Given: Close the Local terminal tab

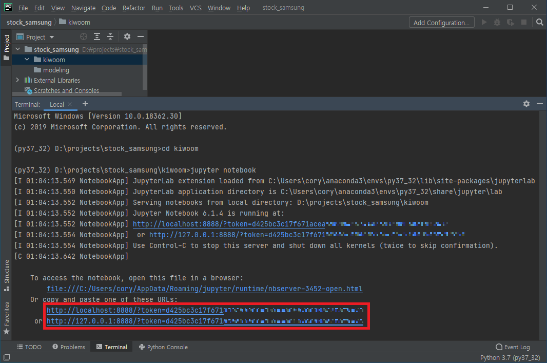Looking at the screenshot, I should [70, 104].
